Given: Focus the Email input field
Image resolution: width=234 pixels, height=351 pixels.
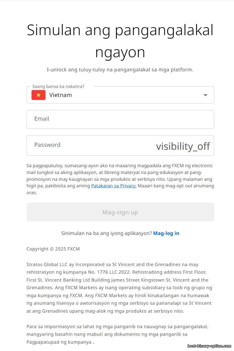Looking at the screenshot, I should (x=120, y=119).
